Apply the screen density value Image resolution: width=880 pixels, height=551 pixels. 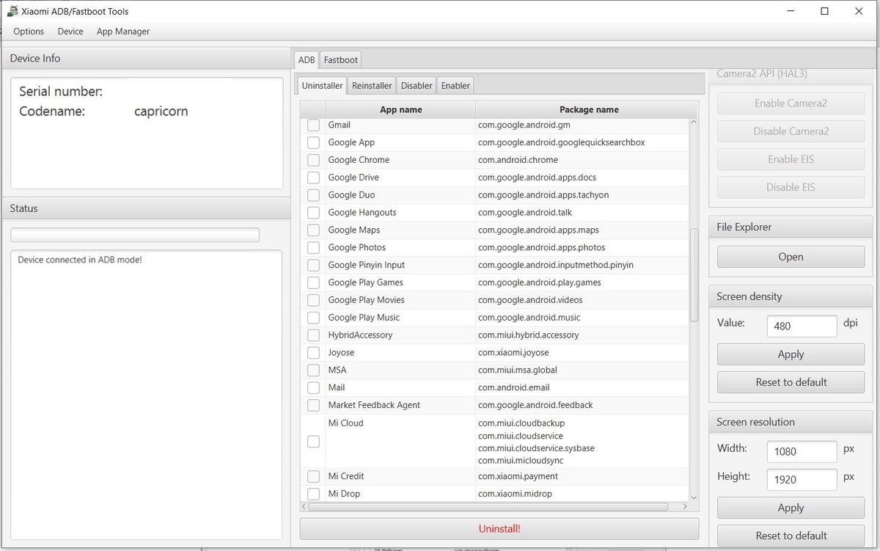pyautogui.click(x=791, y=354)
